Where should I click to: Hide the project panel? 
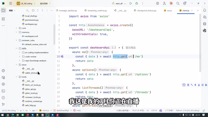pyautogui.click(x=52, y=10)
